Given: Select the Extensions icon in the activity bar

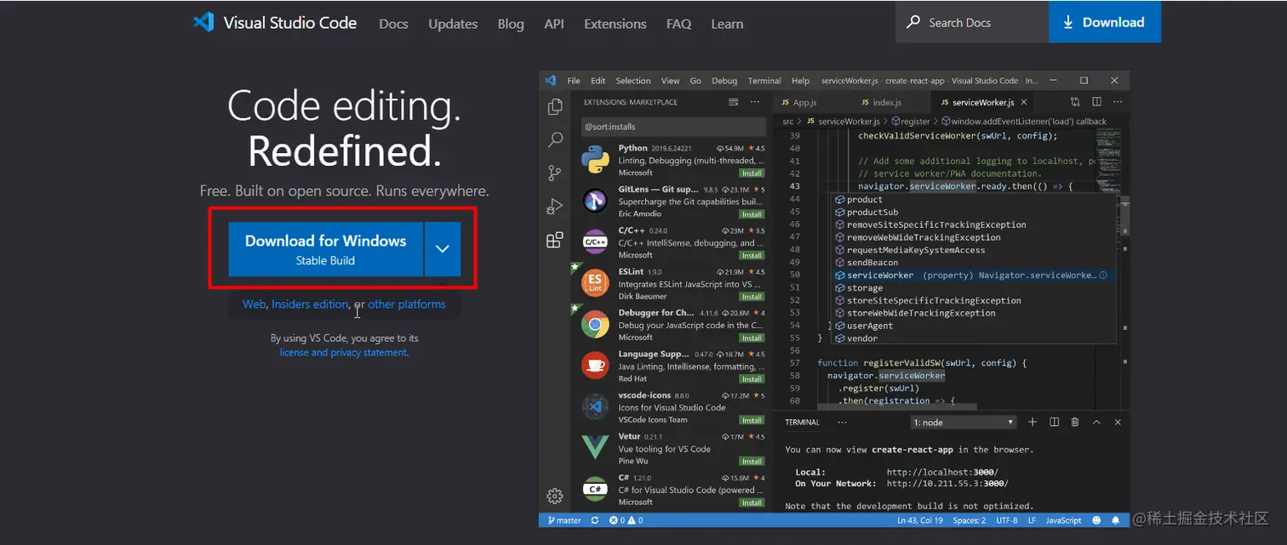Looking at the screenshot, I should click(555, 240).
